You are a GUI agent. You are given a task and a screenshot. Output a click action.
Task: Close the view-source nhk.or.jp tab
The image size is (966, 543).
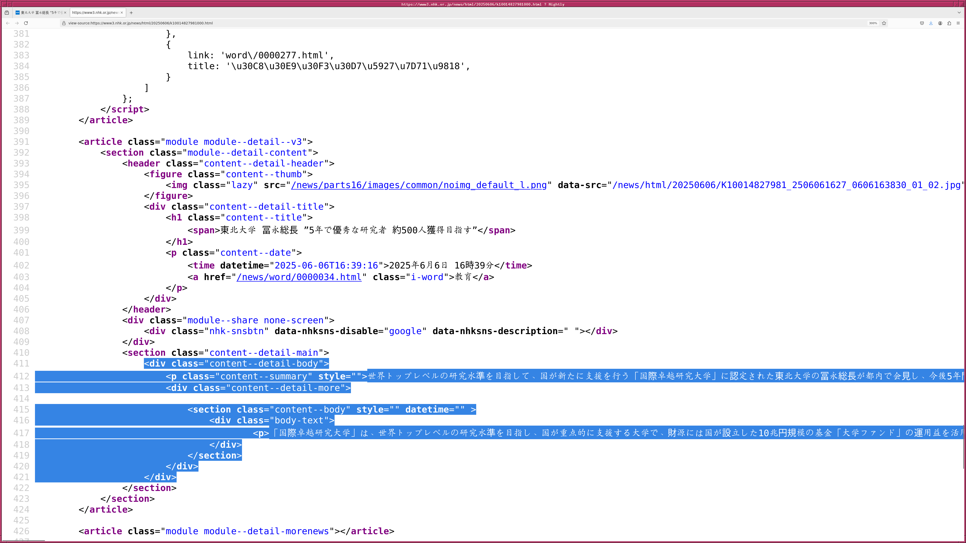tap(122, 12)
